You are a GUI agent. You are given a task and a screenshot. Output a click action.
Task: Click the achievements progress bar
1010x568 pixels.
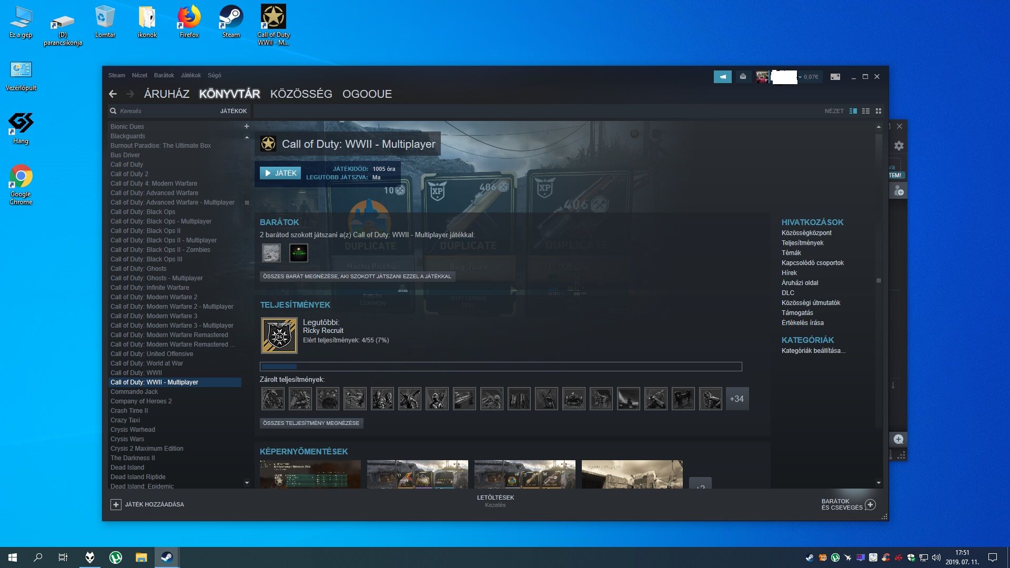point(501,367)
